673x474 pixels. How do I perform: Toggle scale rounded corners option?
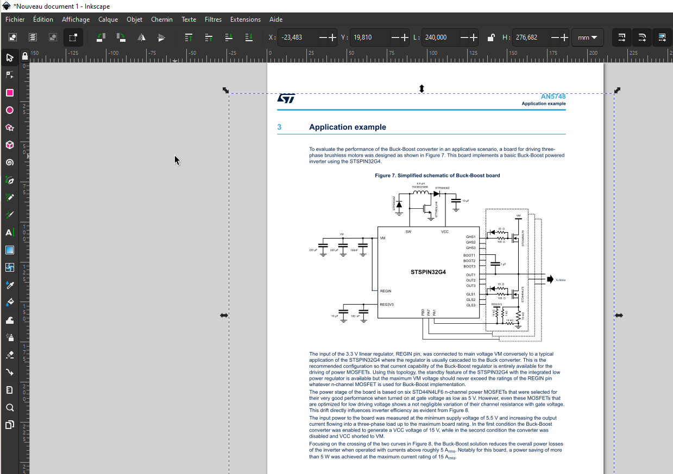(642, 37)
